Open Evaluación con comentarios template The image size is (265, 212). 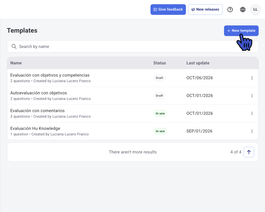coord(37,111)
